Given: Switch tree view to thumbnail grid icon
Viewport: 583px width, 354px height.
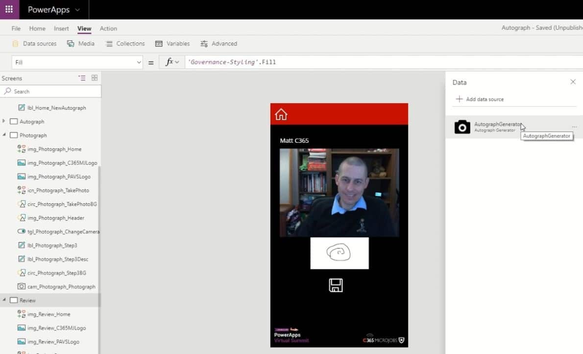Looking at the screenshot, I should point(95,78).
